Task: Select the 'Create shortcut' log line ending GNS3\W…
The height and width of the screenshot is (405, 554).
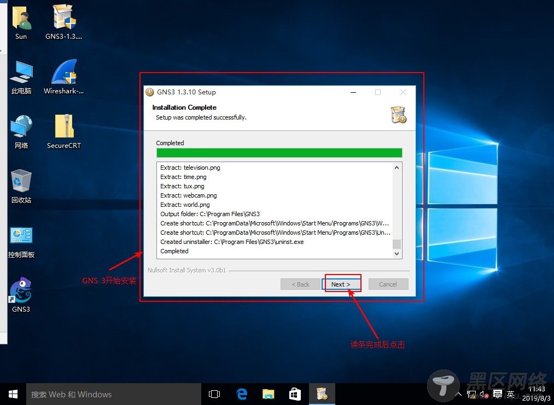Action: pos(275,223)
